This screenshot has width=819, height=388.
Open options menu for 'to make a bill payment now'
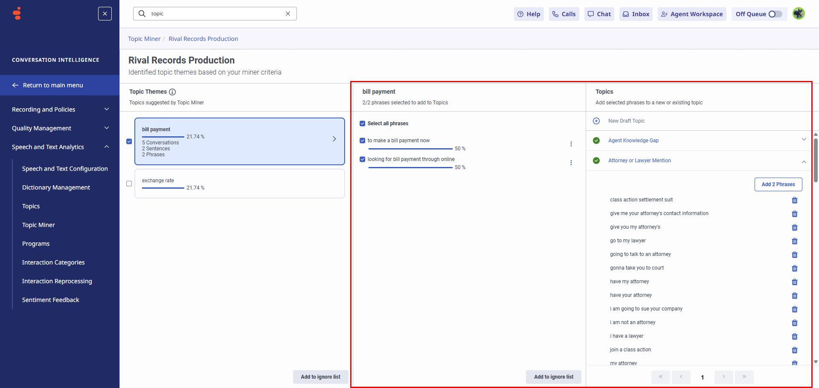click(x=571, y=144)
